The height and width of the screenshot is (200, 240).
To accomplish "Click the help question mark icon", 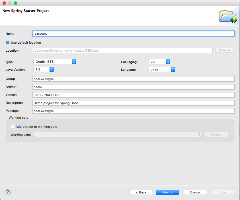I will click(7, 192).
